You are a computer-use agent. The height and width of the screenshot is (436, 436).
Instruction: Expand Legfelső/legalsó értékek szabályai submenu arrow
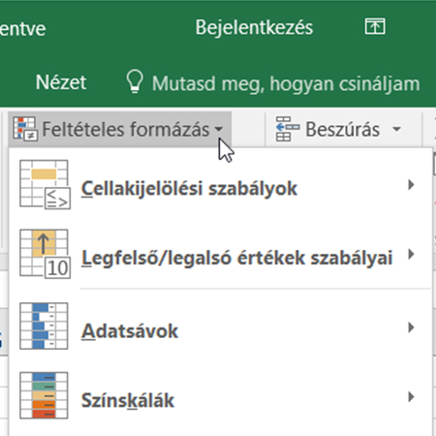(x=411, y=254)
